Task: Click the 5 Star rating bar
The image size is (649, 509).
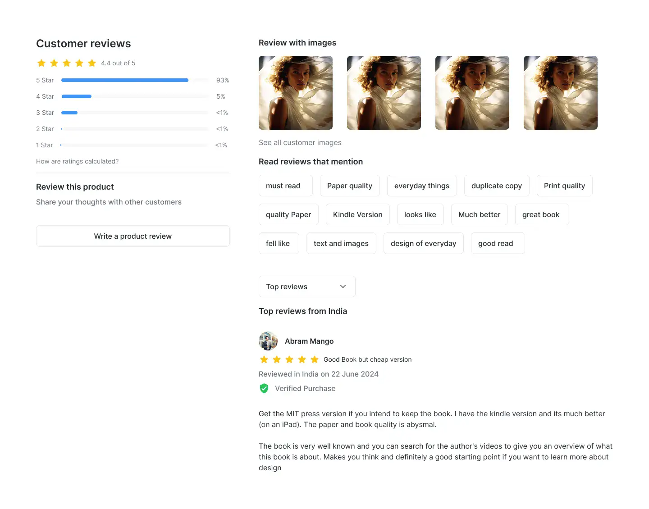Action: 135,80
